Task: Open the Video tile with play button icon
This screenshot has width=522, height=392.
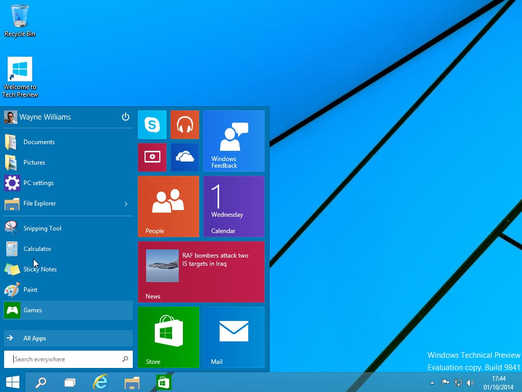Action: click(x=152, y=157)
